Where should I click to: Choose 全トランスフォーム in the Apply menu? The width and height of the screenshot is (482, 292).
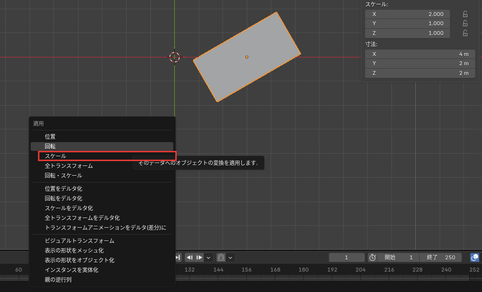tap(102, 166)
